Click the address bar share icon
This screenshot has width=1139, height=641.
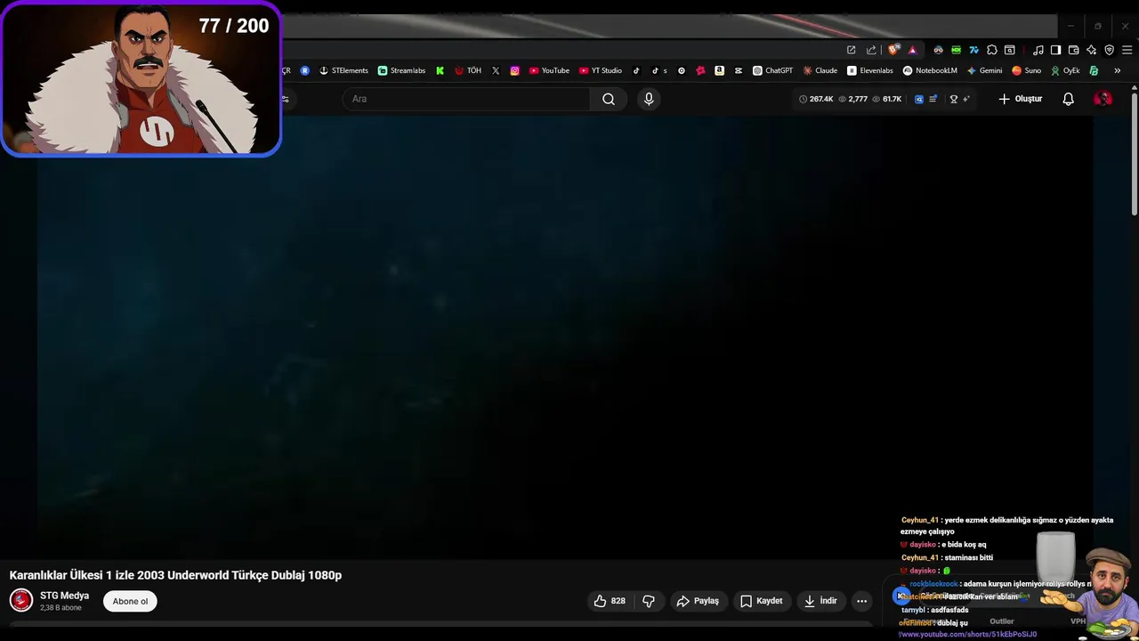click(871, 50)
